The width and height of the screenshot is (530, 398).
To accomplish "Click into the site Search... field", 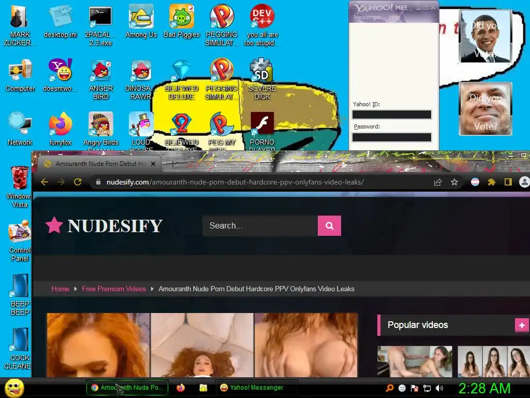I will 260,226.
